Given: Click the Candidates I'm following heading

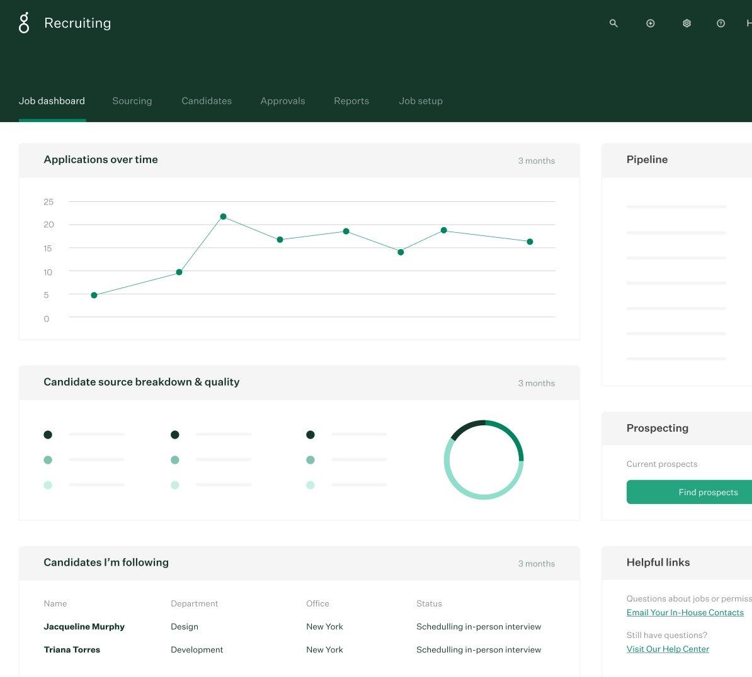Looking at the screenshot, I should point(106,562).
